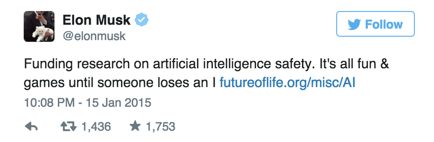Click the word "Follow" label text
Image resolution: width=434 pixels, height=142 pixels.
click(384, 24)
